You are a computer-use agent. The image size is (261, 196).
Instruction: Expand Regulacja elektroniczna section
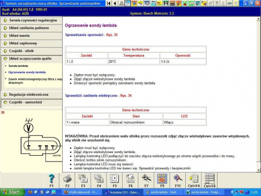click(x=31, y=95)
